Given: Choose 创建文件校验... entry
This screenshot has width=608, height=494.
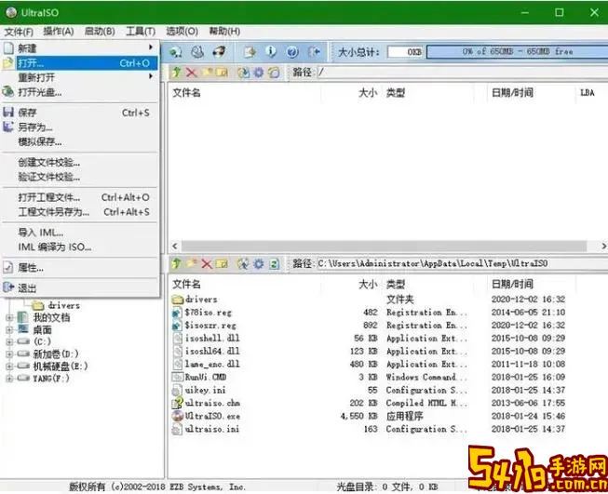Looking at the screenshot, I should [x=80, y=163].
